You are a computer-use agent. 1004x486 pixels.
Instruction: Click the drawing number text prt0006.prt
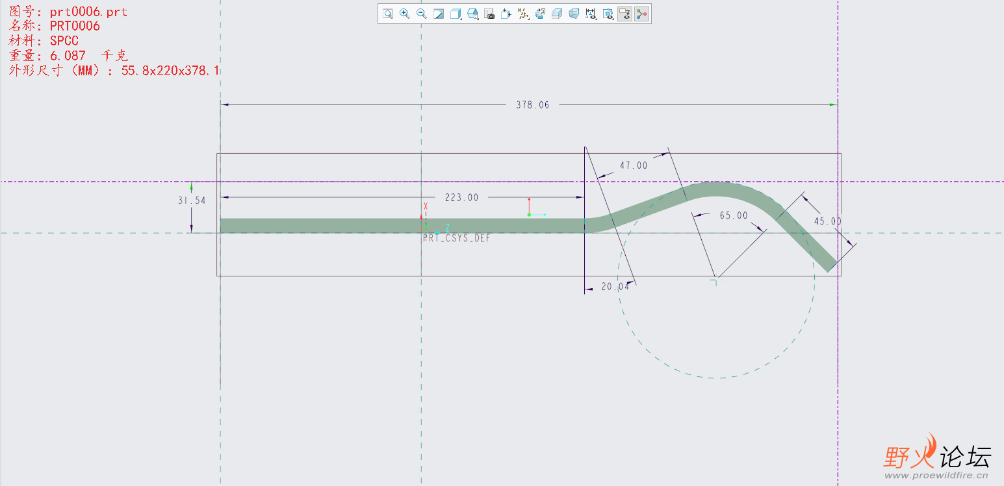88,12
